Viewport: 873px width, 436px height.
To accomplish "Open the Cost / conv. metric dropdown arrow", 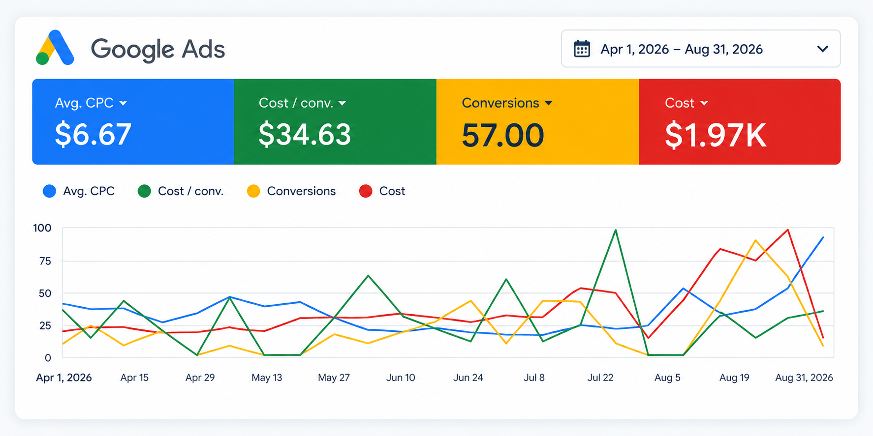I will [x=343, y=103].
